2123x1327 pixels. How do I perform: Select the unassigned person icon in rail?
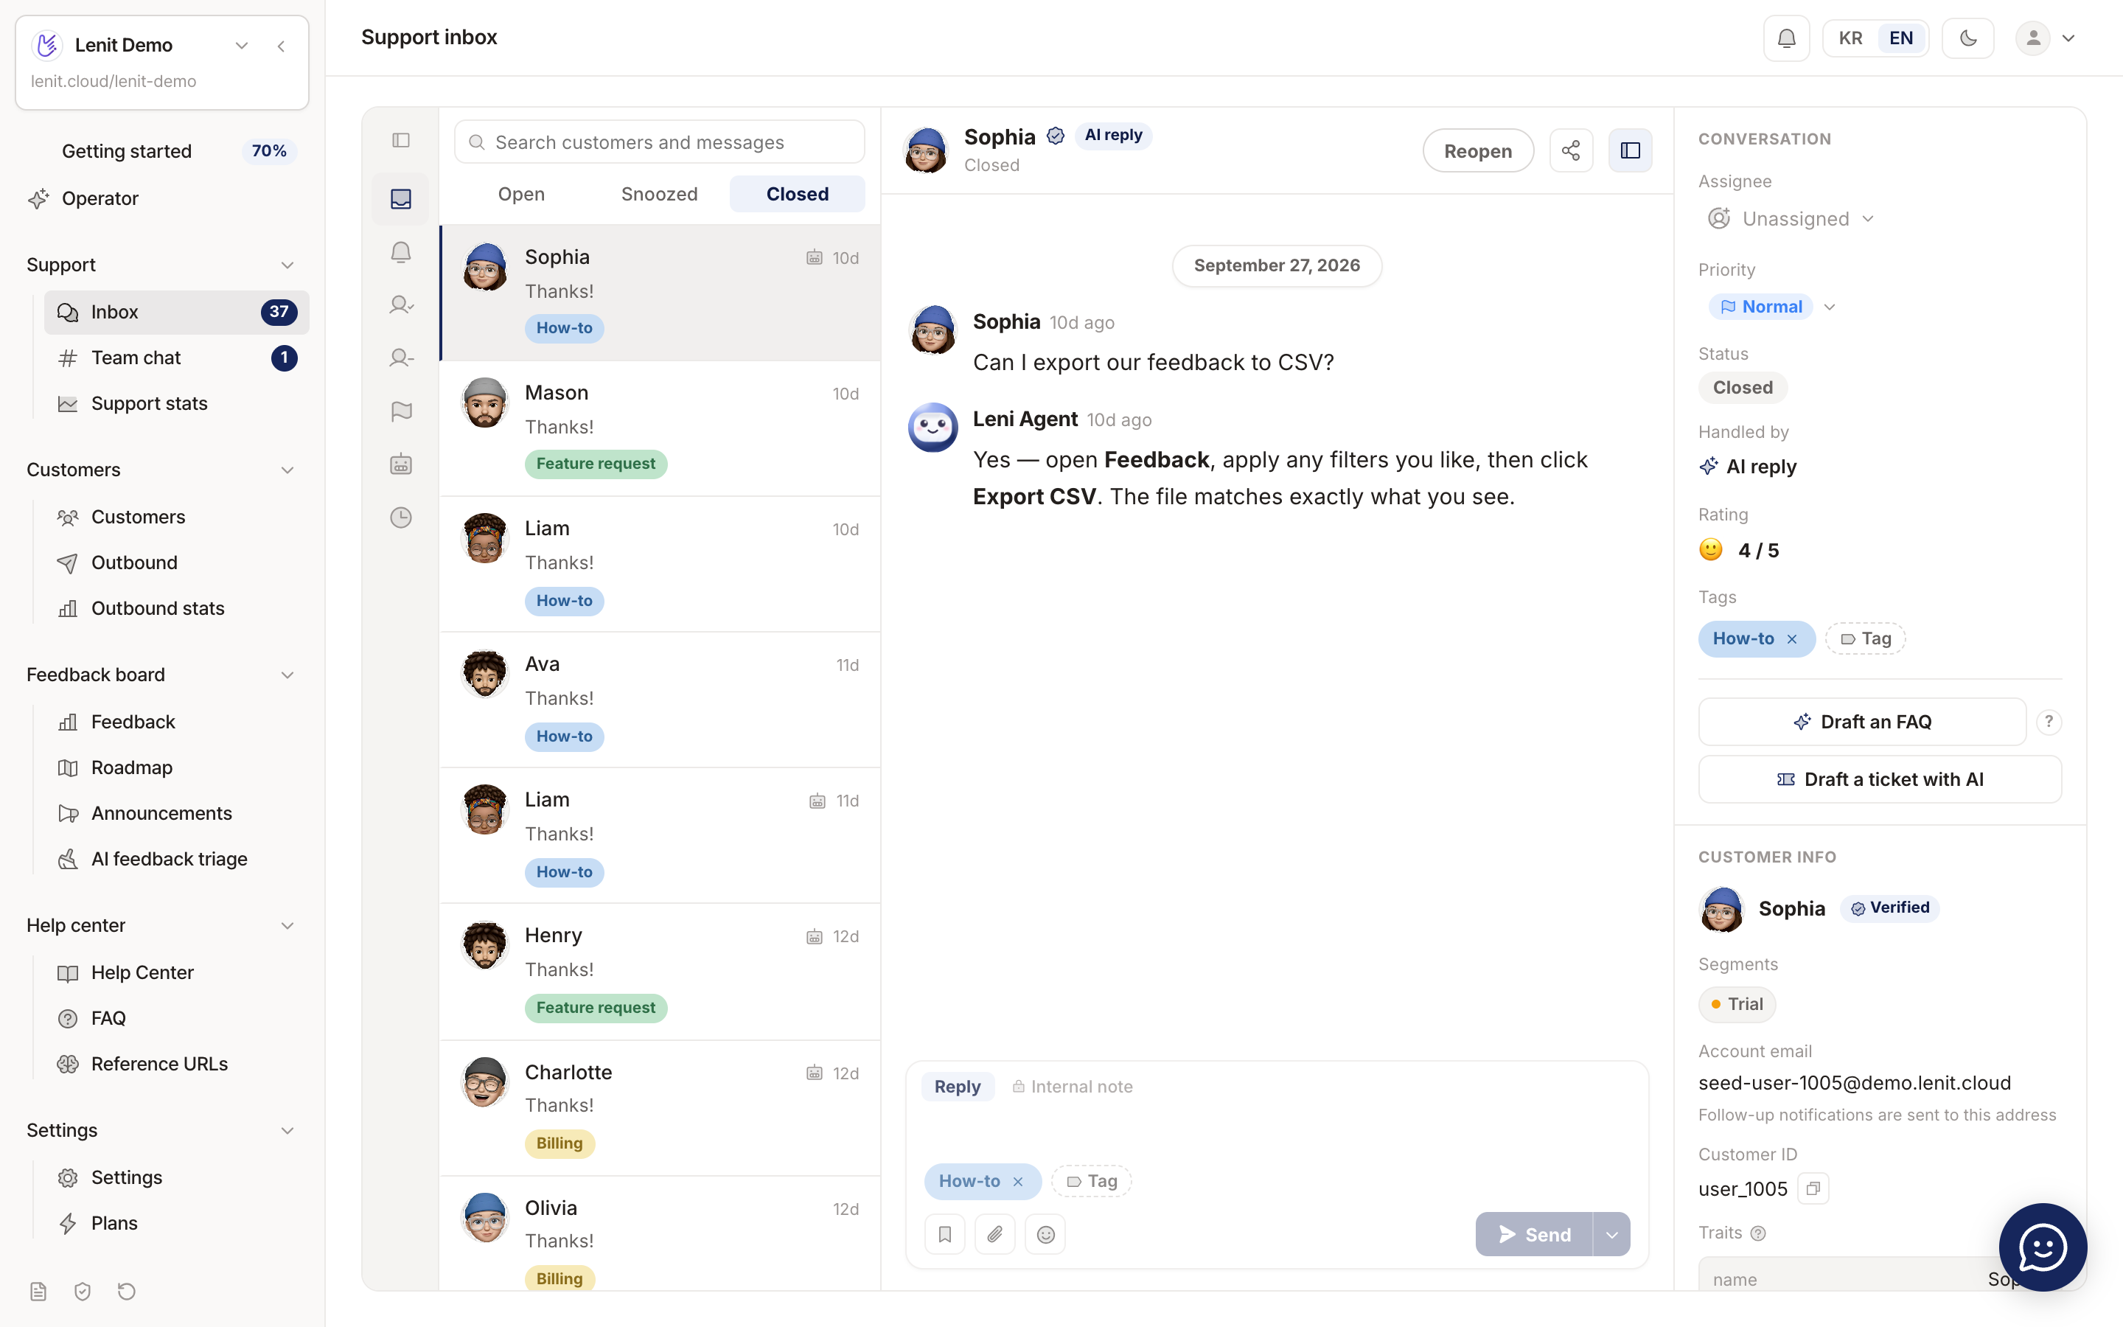click(401, 358)
